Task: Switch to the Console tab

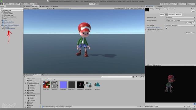Action: [28, 75]
